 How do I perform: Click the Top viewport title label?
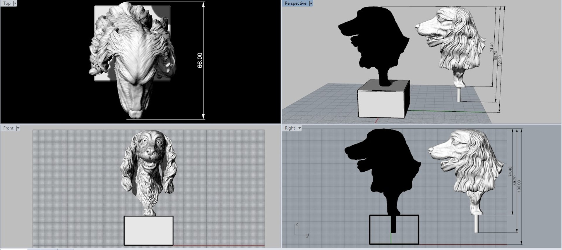(x=7, y=3)
